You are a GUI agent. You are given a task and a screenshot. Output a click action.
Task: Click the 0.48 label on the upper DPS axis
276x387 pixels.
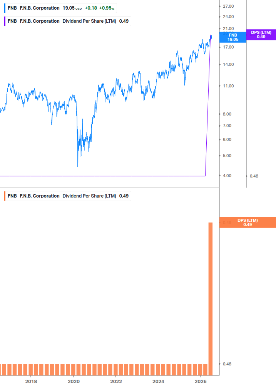pos(254,176)
